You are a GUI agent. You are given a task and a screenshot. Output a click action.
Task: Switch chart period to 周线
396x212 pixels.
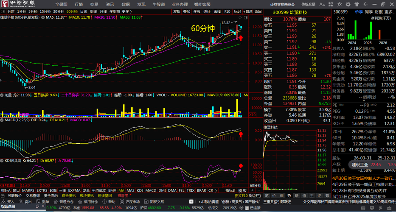pyautogui.click(x=93, y=11)
